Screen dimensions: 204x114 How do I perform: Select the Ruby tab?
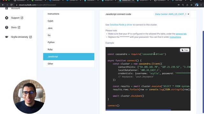coord(69,49)
